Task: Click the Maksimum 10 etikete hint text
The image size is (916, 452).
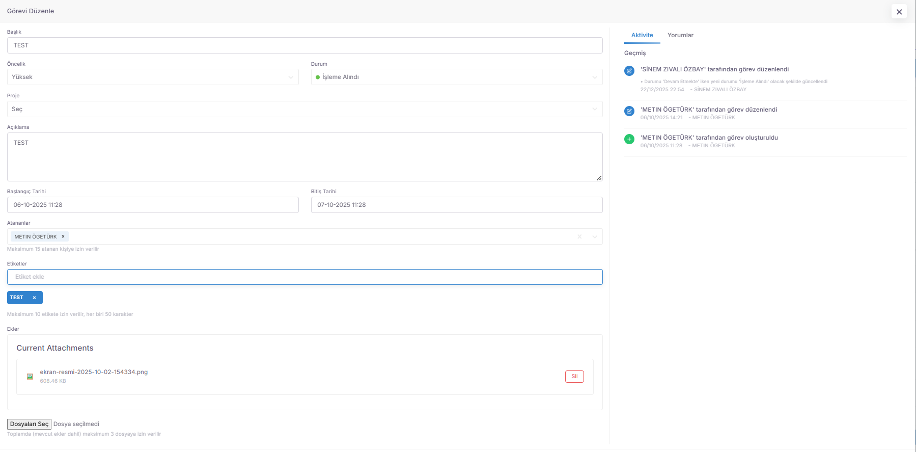Action: [x=70, y=314]
